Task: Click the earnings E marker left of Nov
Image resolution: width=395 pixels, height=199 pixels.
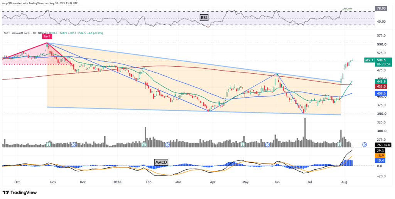Action: click(49, 145)
